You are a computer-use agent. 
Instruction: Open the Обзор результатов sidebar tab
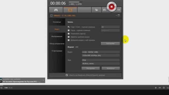pyautogui.click(x=57, y=44)
